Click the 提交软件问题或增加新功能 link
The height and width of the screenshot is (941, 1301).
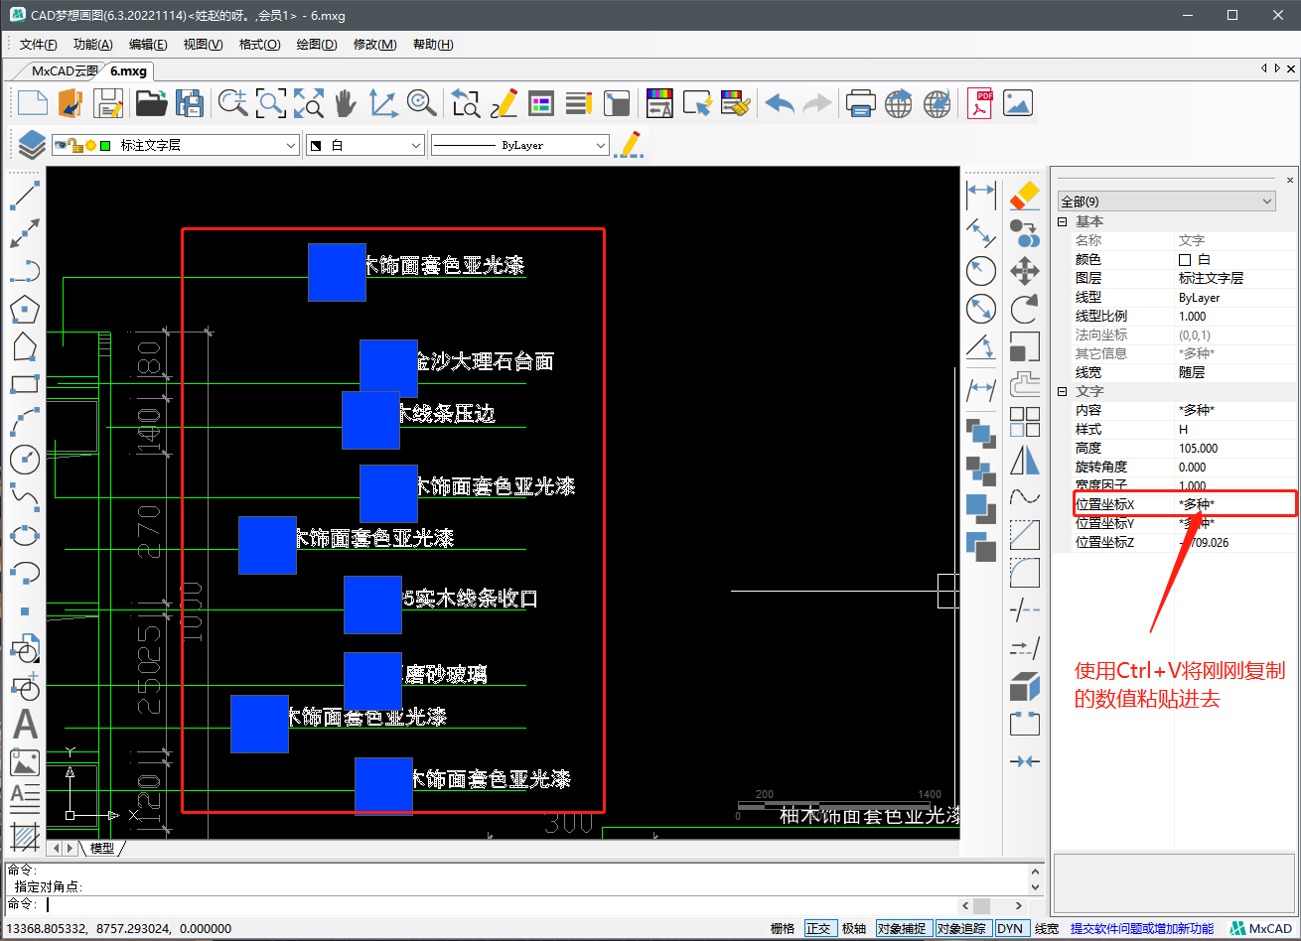click(x=1142, y=929)
